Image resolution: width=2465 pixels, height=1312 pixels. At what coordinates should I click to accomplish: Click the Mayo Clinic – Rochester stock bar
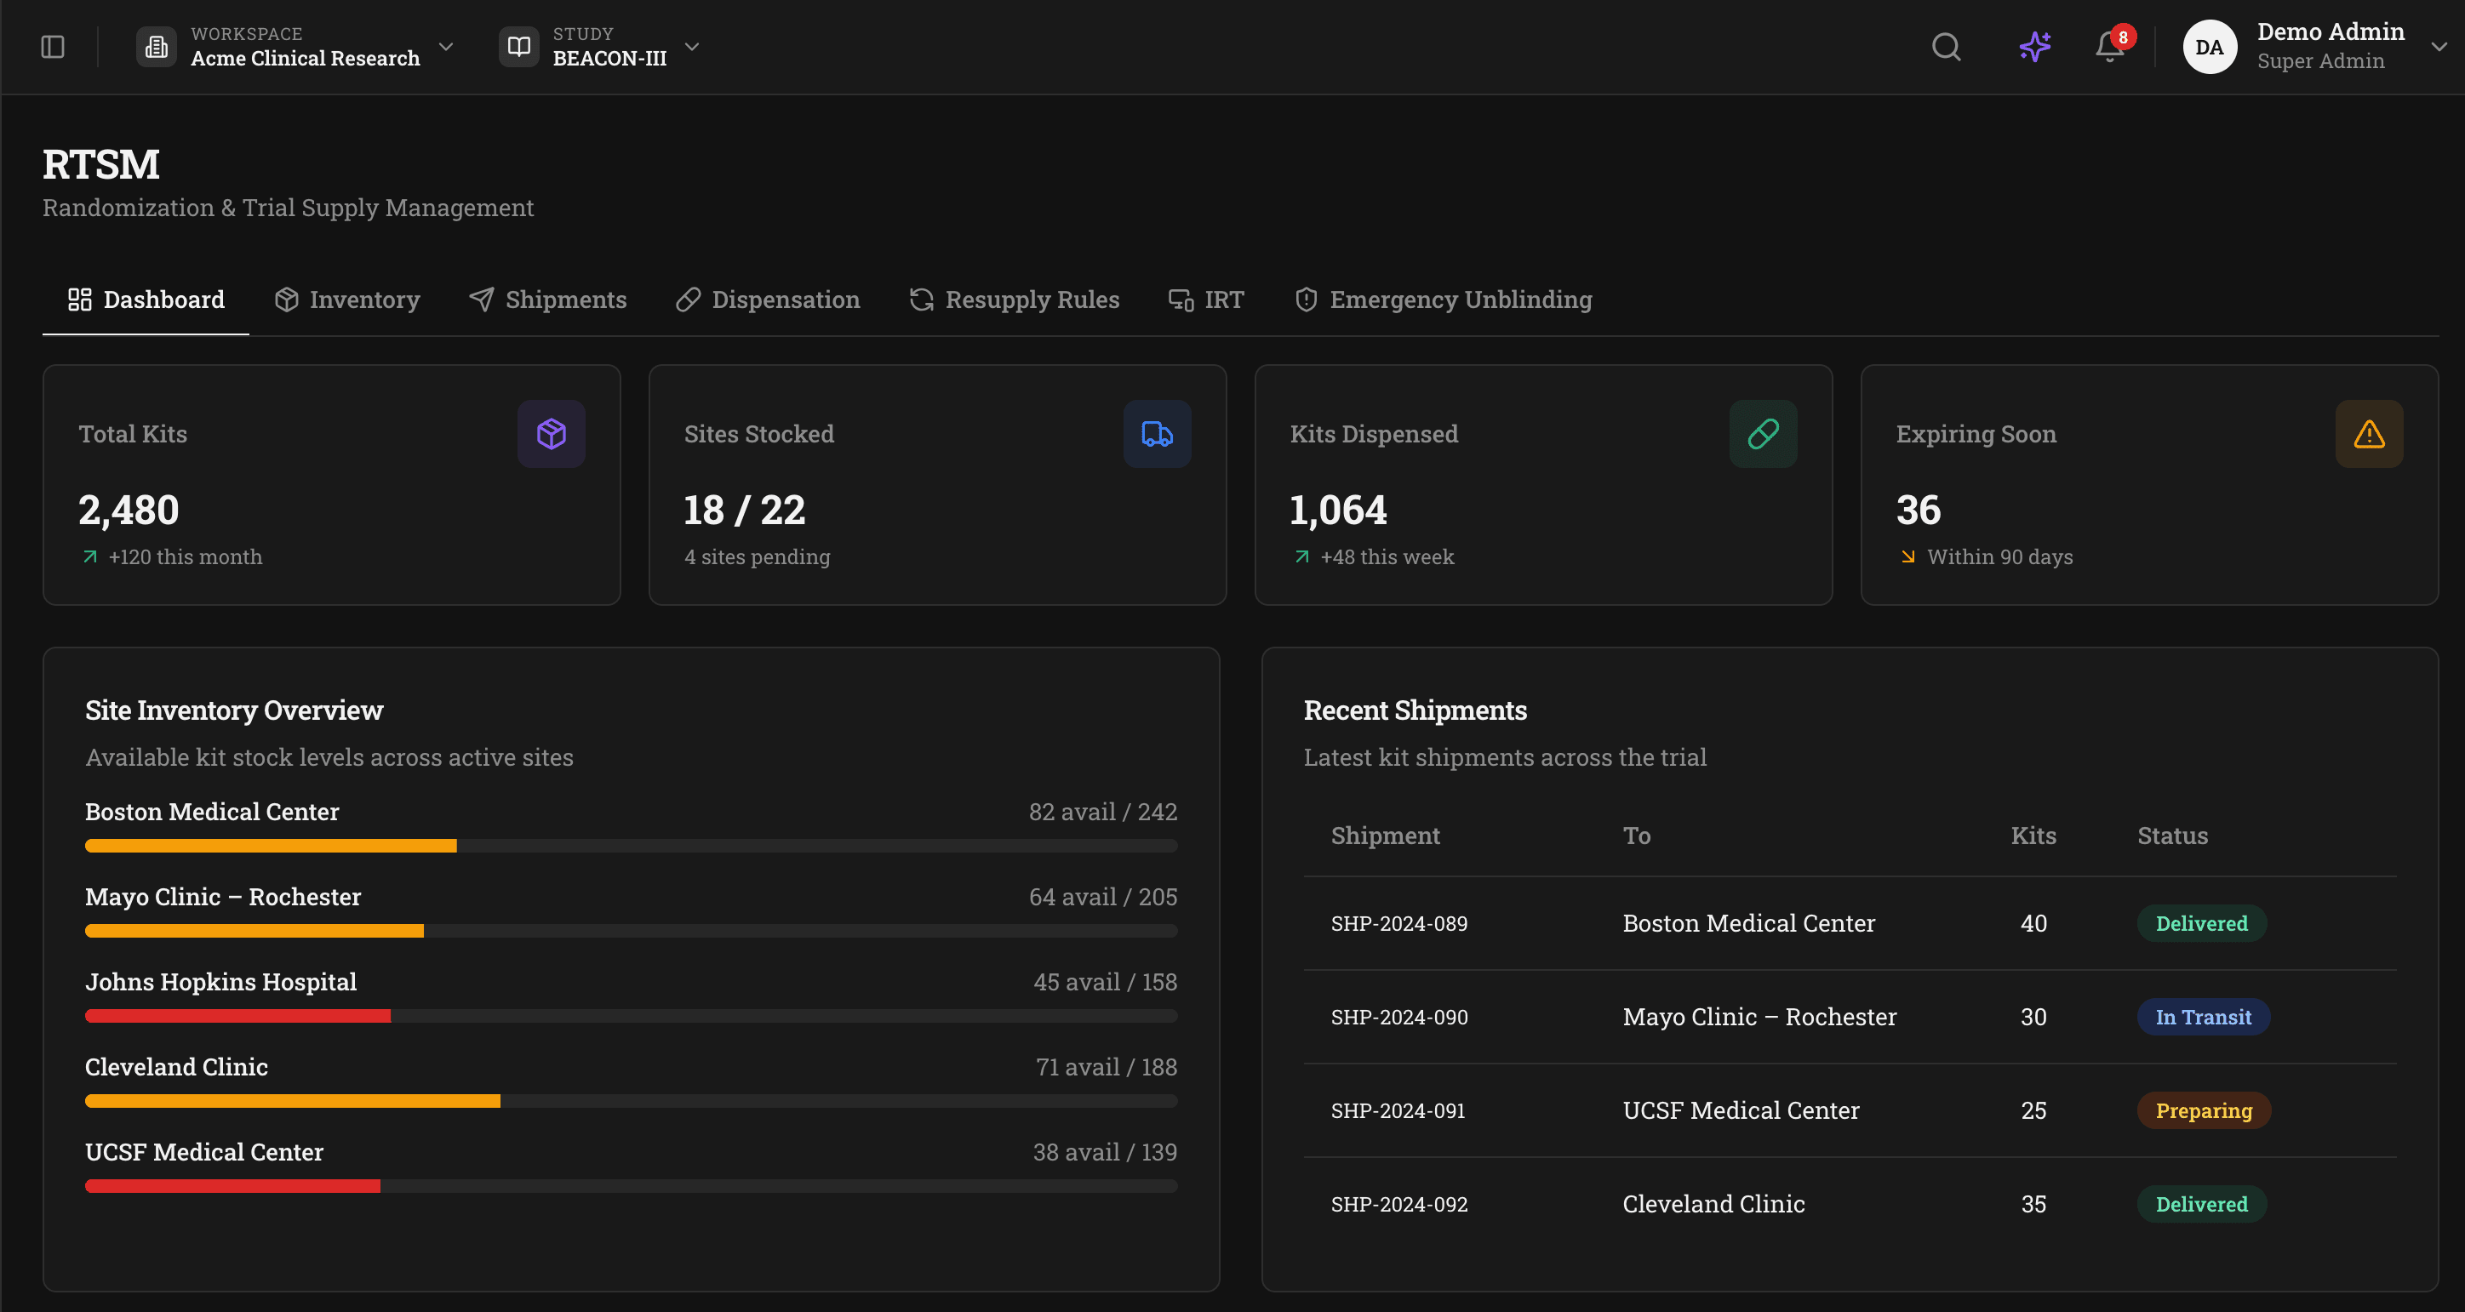pos(631,931)
